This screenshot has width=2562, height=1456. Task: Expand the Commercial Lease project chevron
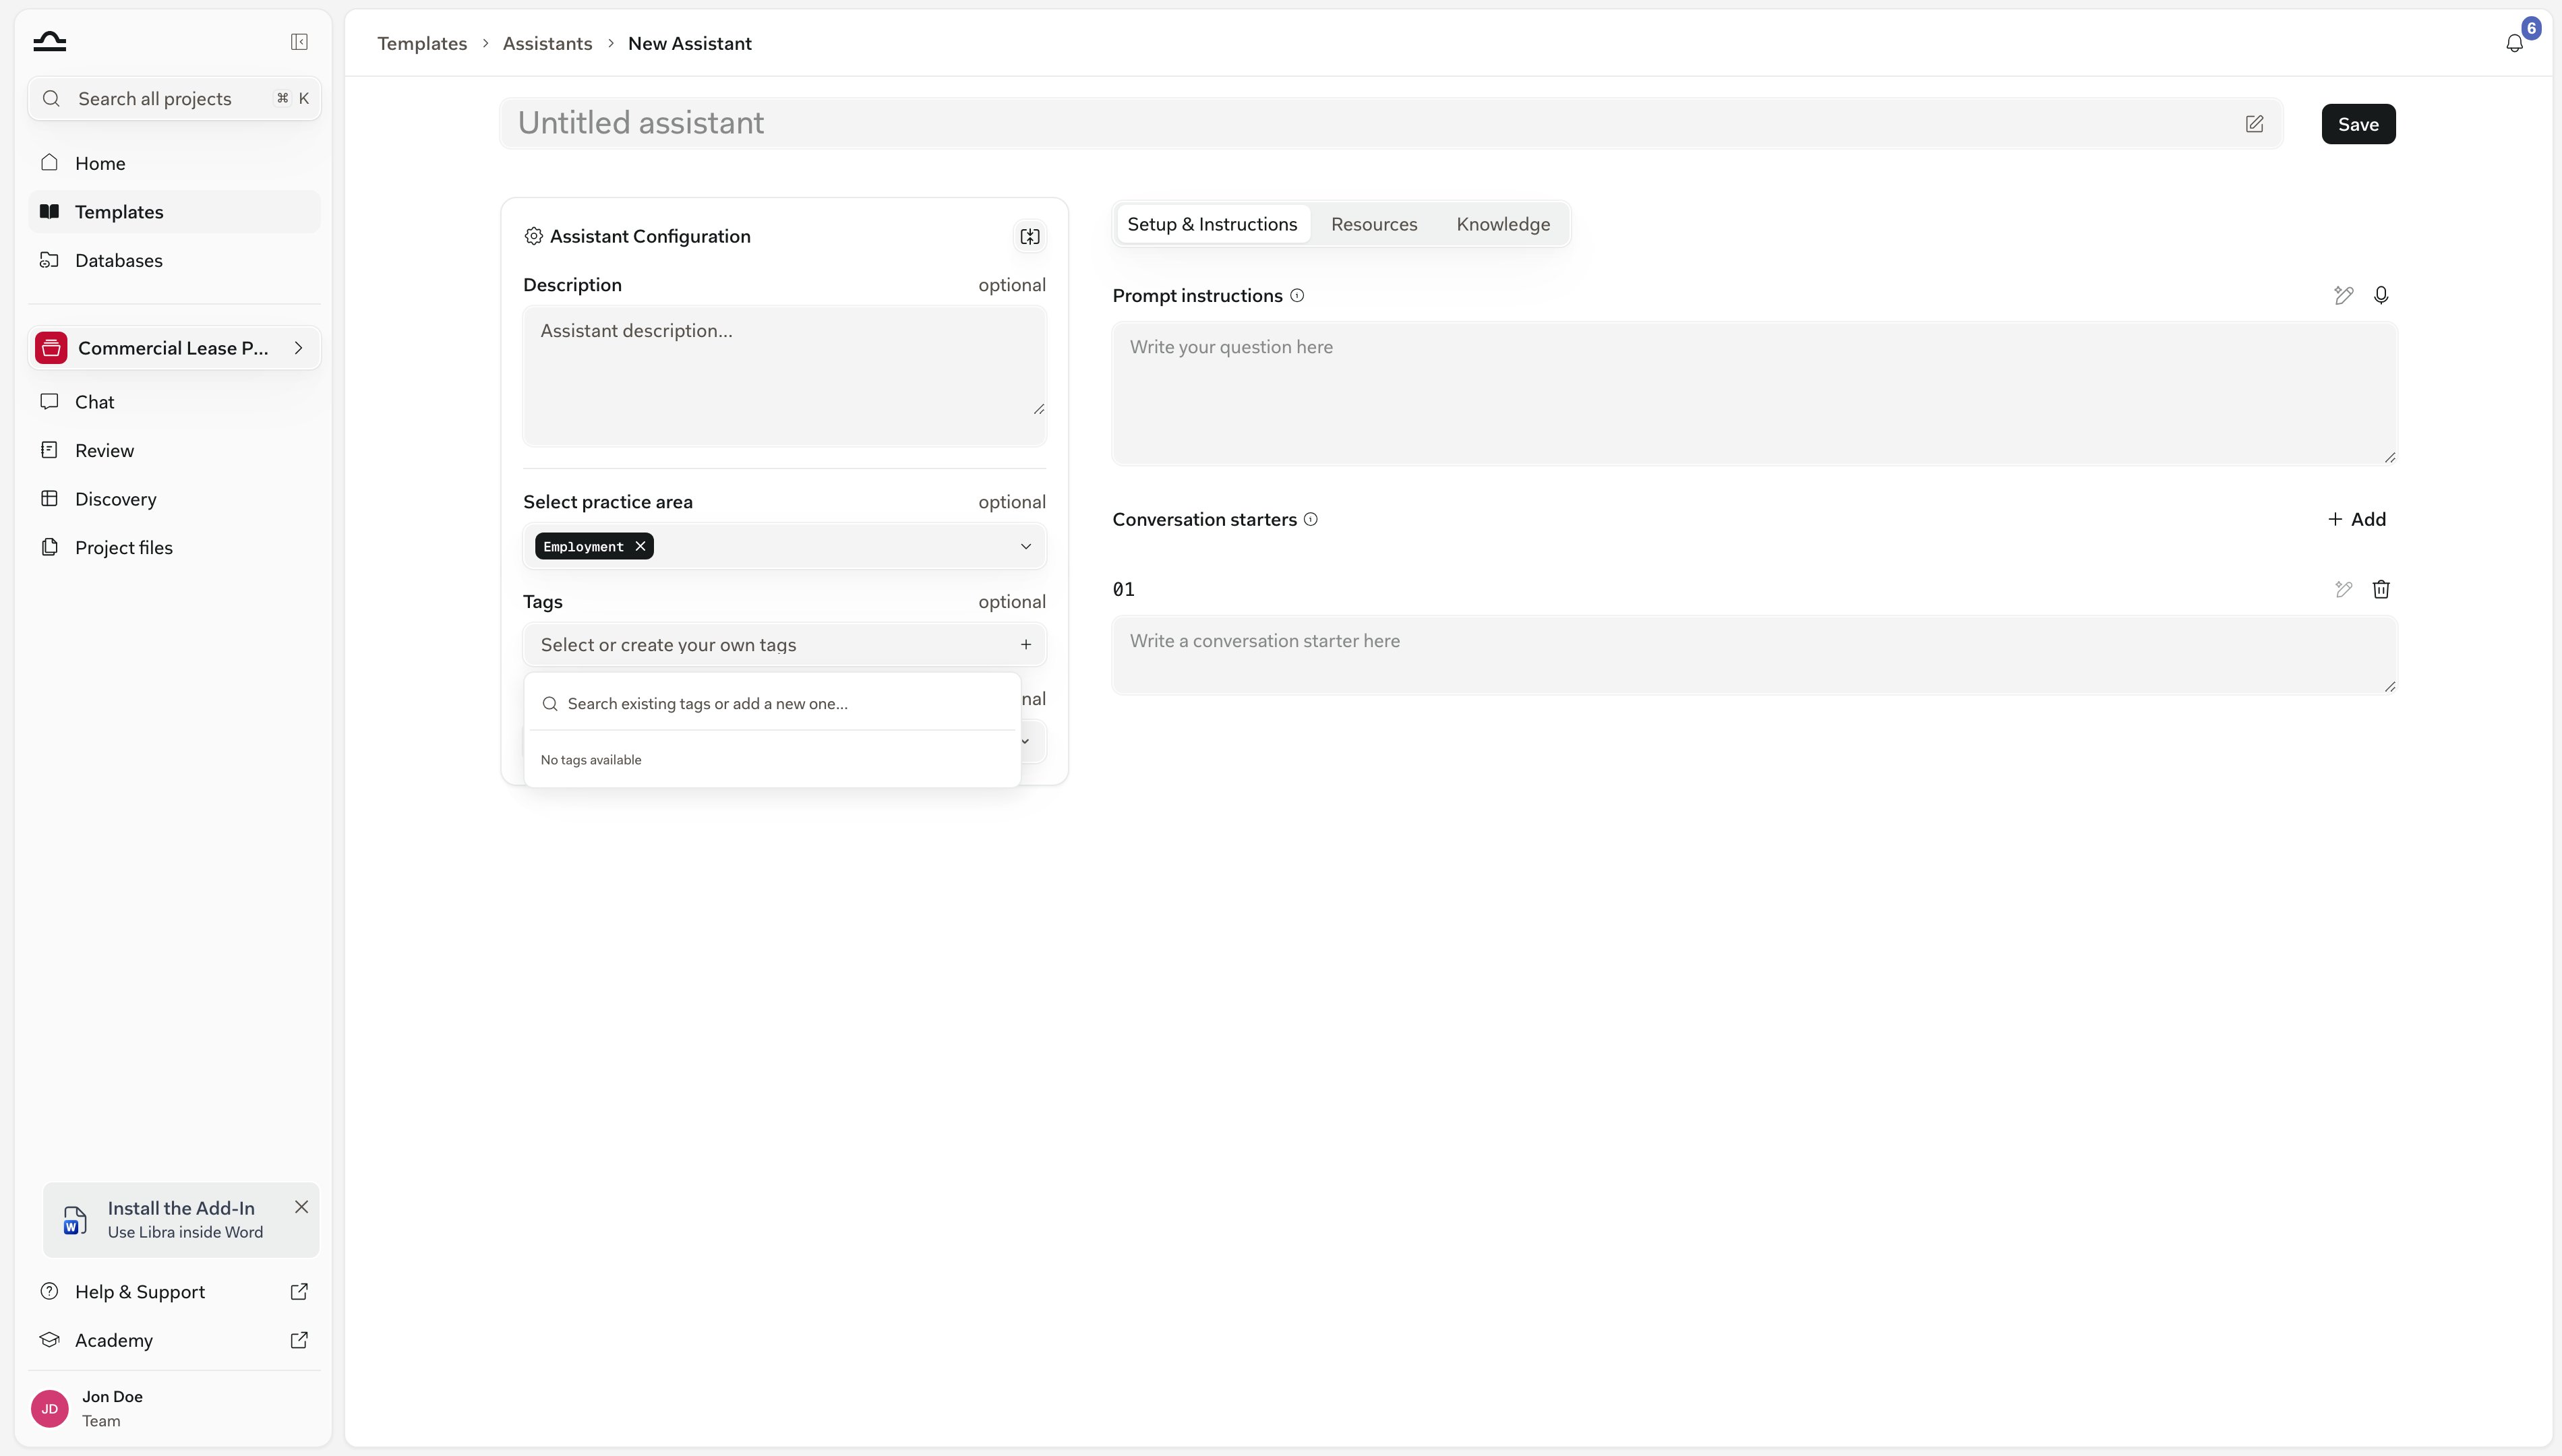point(298,348)
